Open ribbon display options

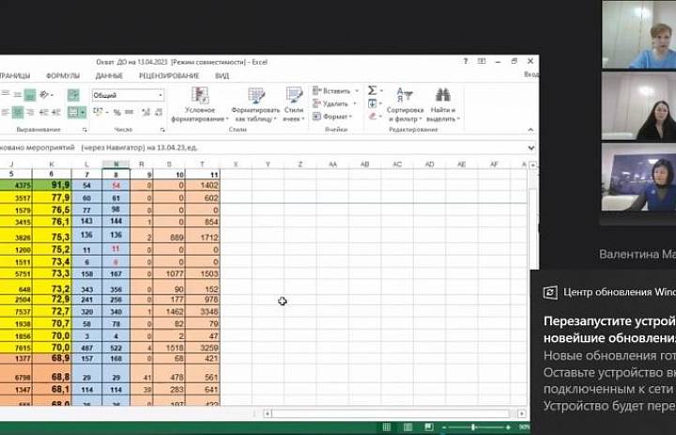click(482, 61)
